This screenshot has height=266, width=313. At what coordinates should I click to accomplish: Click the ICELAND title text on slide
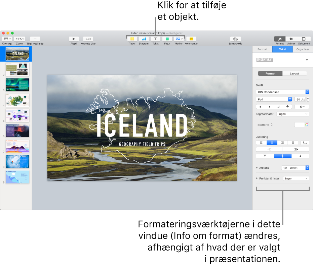pos(142,126)
